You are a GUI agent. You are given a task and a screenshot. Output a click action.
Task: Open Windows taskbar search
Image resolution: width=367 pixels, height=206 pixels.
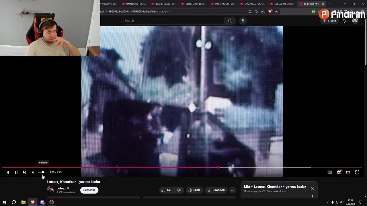[x=14, y=202]
